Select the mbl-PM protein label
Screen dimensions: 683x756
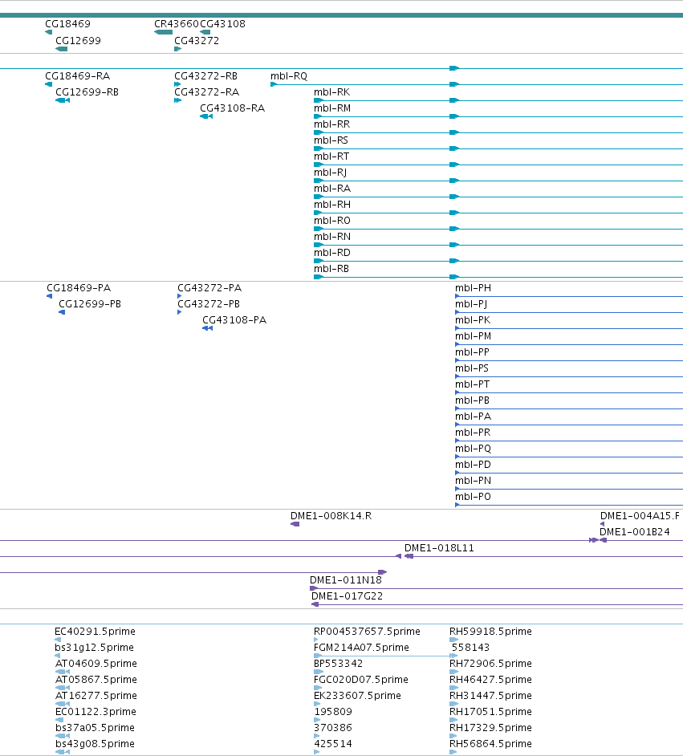473,336
